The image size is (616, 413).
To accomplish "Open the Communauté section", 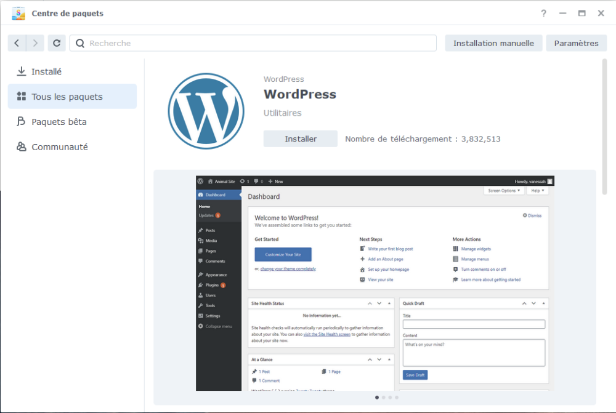I will pyautogui.click(x=72, y=147).
